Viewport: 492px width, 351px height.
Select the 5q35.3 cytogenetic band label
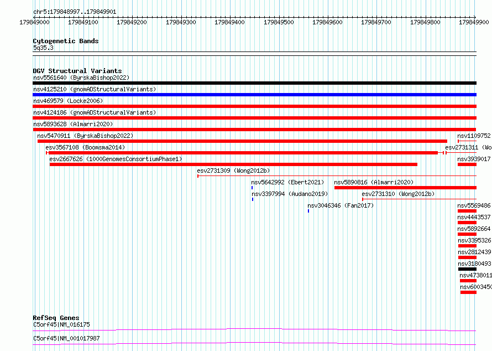pos(43,48)
